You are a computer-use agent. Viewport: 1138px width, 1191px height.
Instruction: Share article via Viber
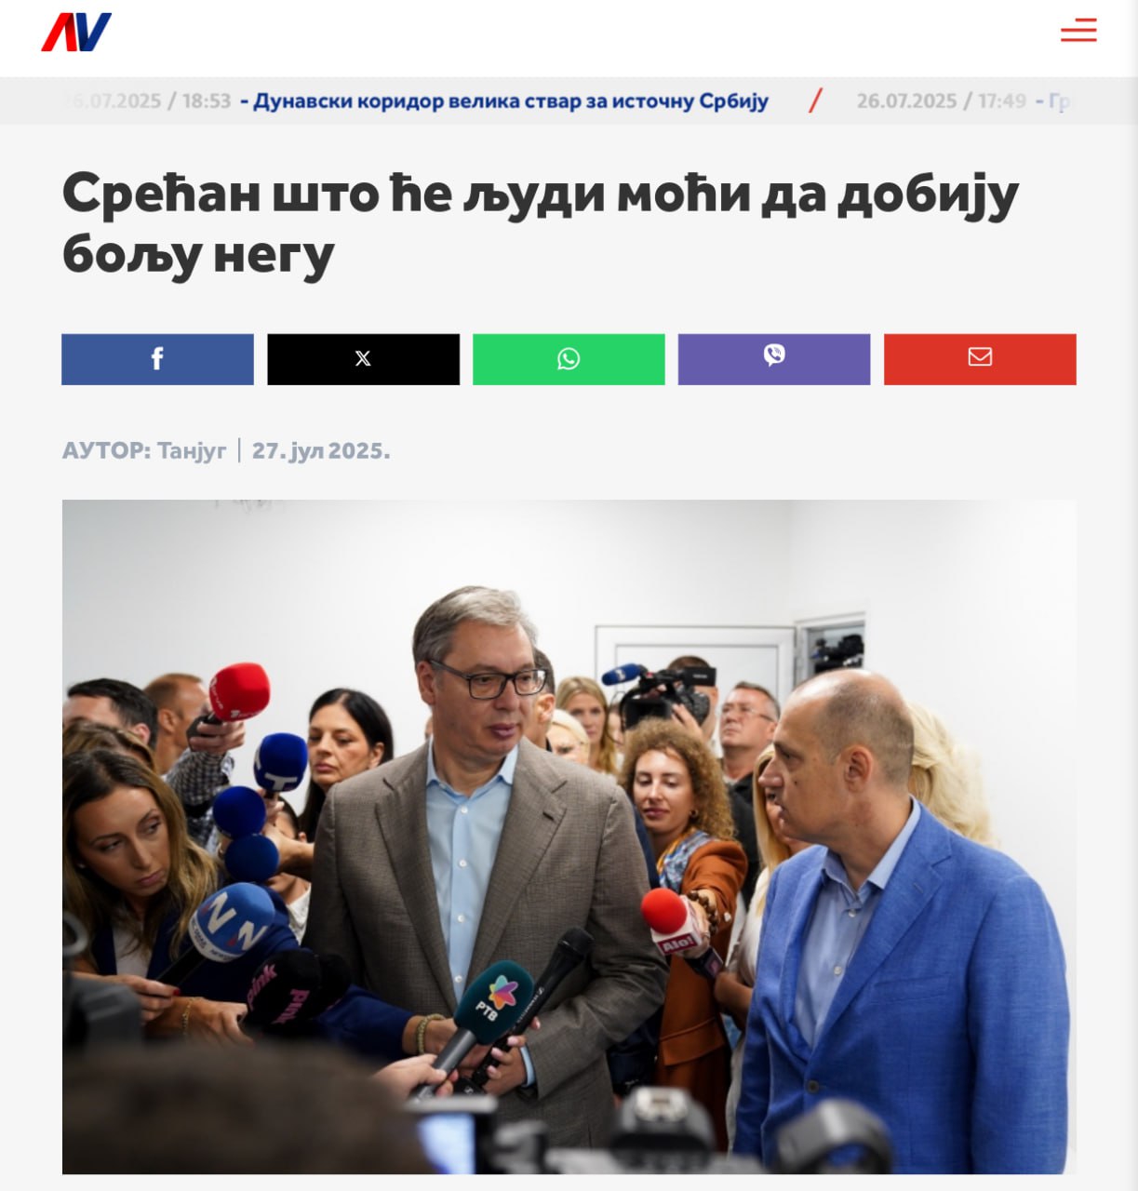coord(774,359)
